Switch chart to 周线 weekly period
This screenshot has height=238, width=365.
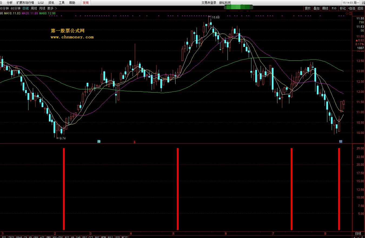[x=34, y=8]
